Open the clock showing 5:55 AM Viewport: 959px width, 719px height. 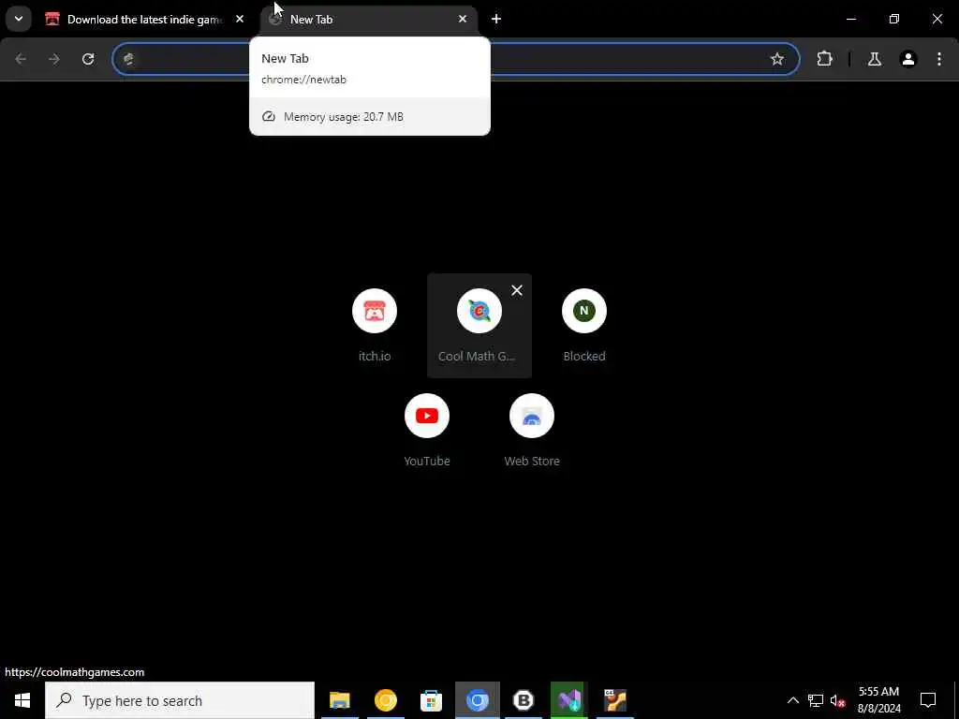pos(878,700)
